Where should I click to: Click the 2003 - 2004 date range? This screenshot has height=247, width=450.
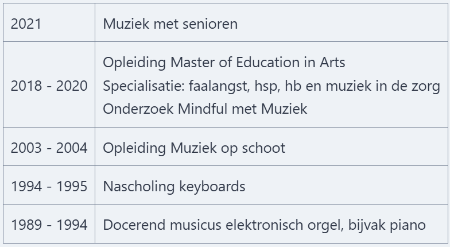(x=49, y=148)
